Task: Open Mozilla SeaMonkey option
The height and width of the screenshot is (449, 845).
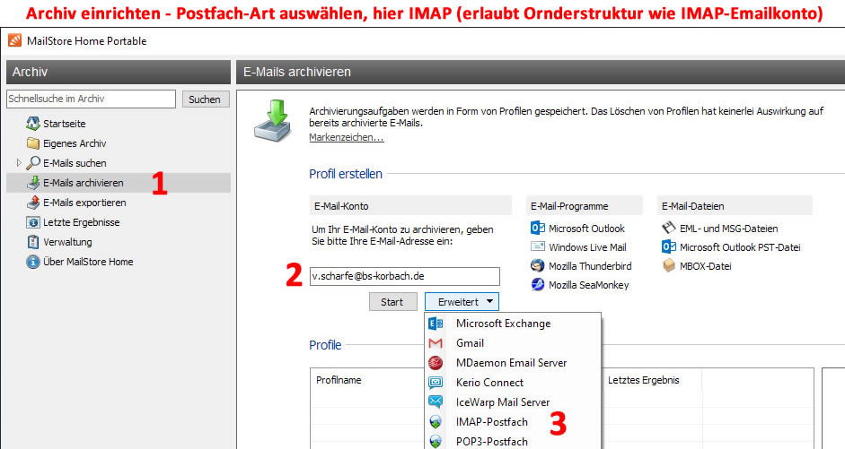Action: click(x=588, y=284)
